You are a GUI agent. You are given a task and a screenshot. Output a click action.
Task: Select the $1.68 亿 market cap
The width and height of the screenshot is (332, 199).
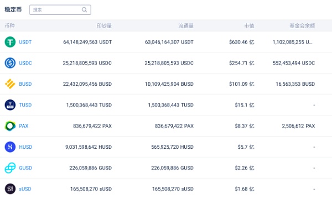[x=245, y=189]
